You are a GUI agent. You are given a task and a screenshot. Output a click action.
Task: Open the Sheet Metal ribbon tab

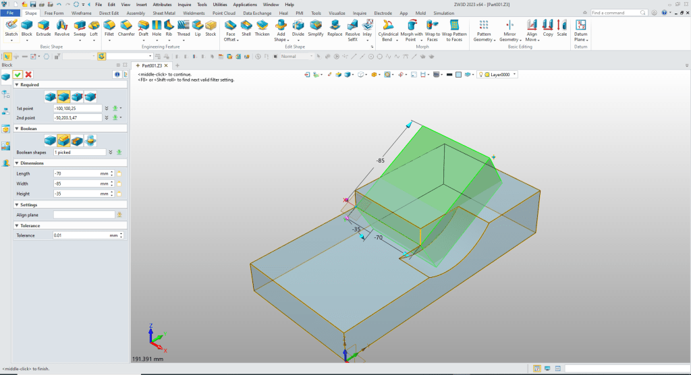tap(162, 13)
